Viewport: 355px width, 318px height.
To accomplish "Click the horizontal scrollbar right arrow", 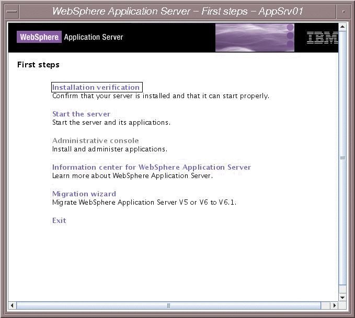I will click(x=335, y=305).
